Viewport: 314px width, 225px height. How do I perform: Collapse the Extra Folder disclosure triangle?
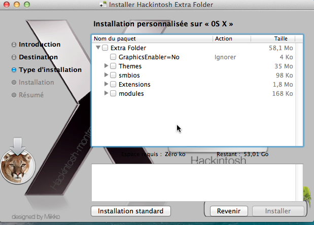[x=98, y=48]
